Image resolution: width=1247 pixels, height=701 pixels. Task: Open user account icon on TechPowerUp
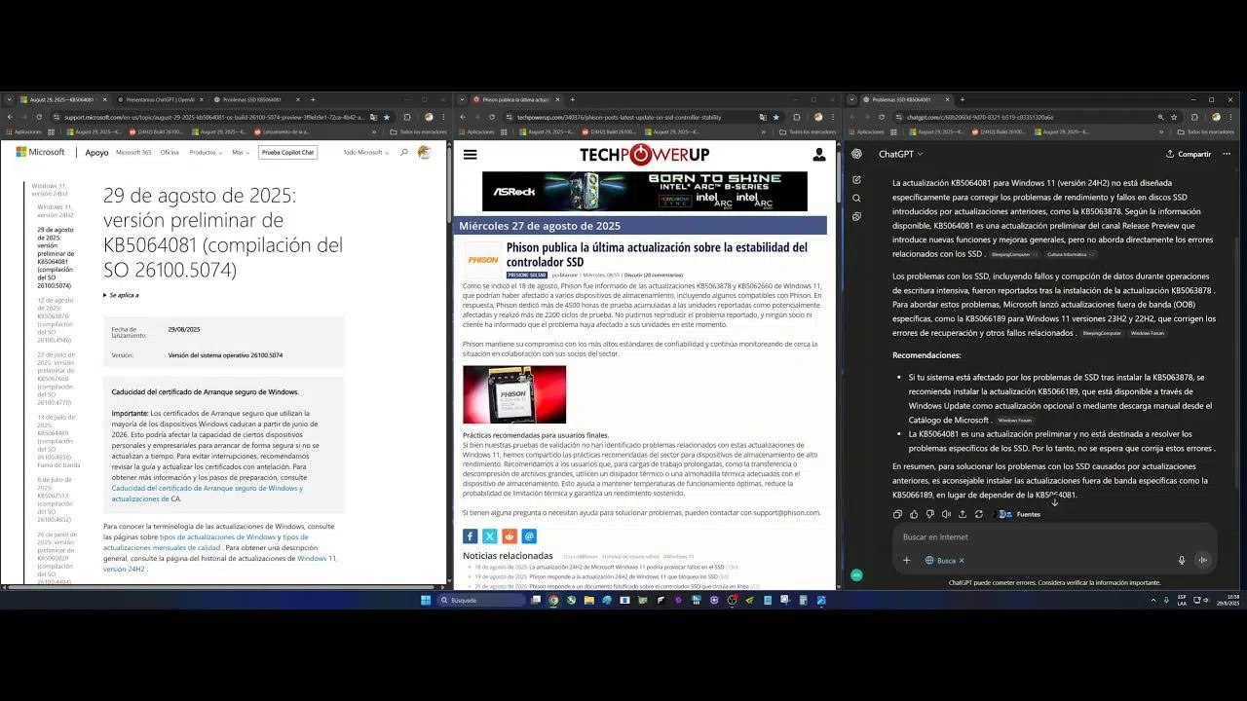pyautogui.click(x=819, y=154)
